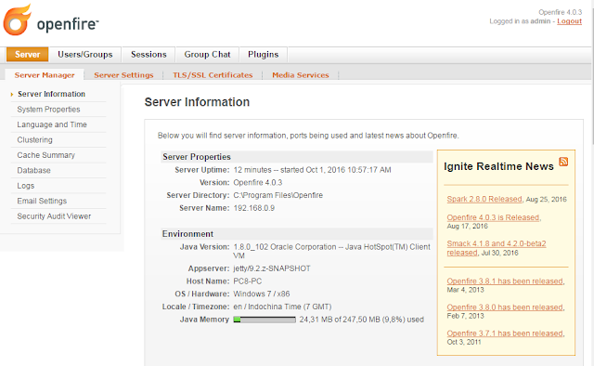This screenshot has width=594, height=366.
Task: Open Smack 4.1.8 and 4.2.0-beta2 released link
Action: (x=497, y=248)
